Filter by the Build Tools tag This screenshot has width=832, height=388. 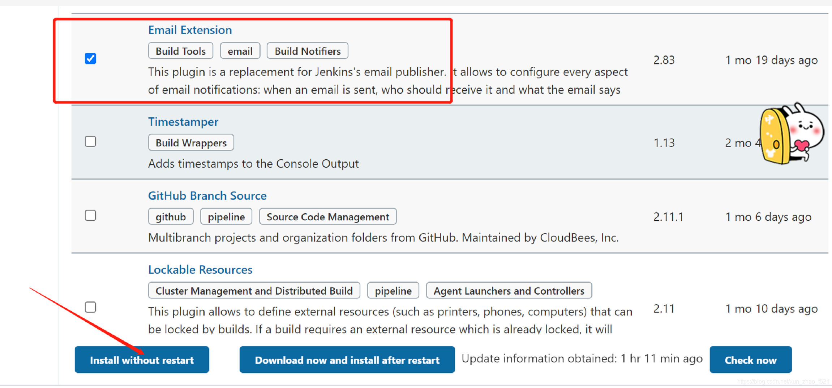[181, 51]
